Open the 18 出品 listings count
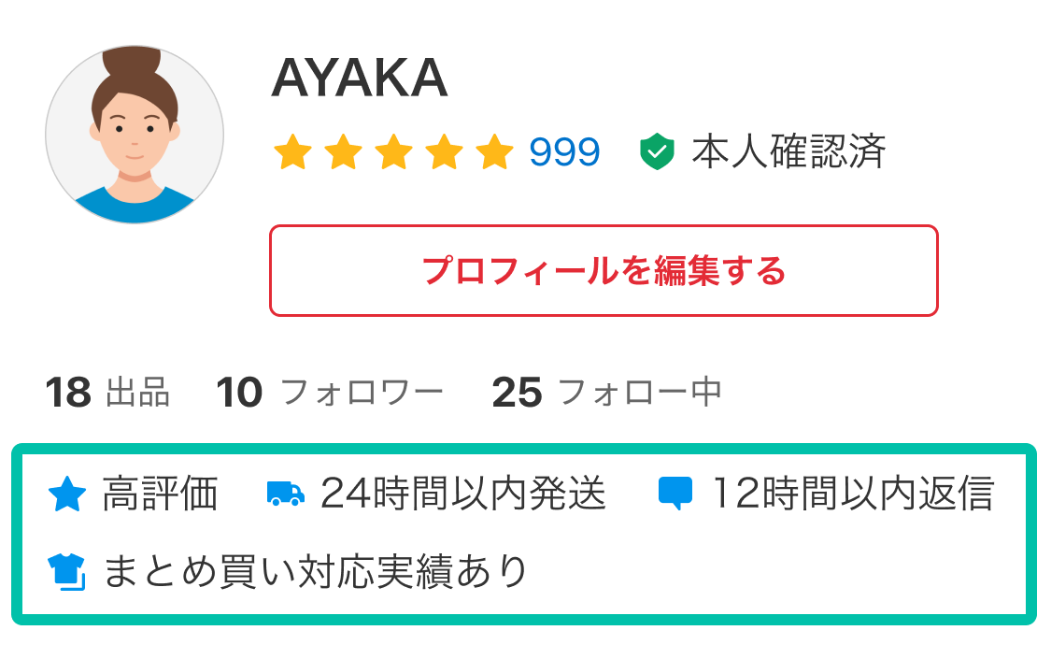This screenshot has width=1051, height=659. [107, 394]
